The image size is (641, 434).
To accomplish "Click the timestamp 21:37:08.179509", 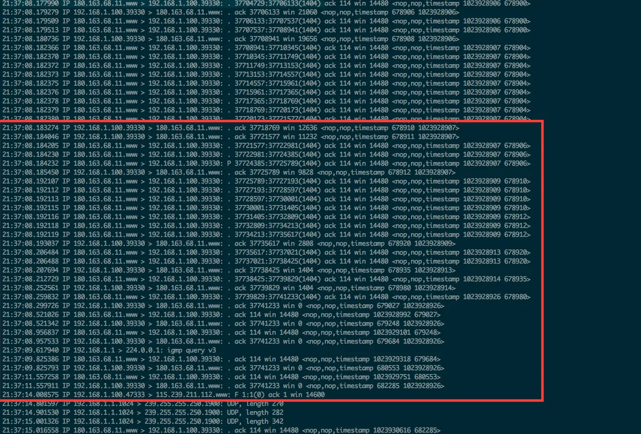I will pyautogui.click(x=30, y=21).
